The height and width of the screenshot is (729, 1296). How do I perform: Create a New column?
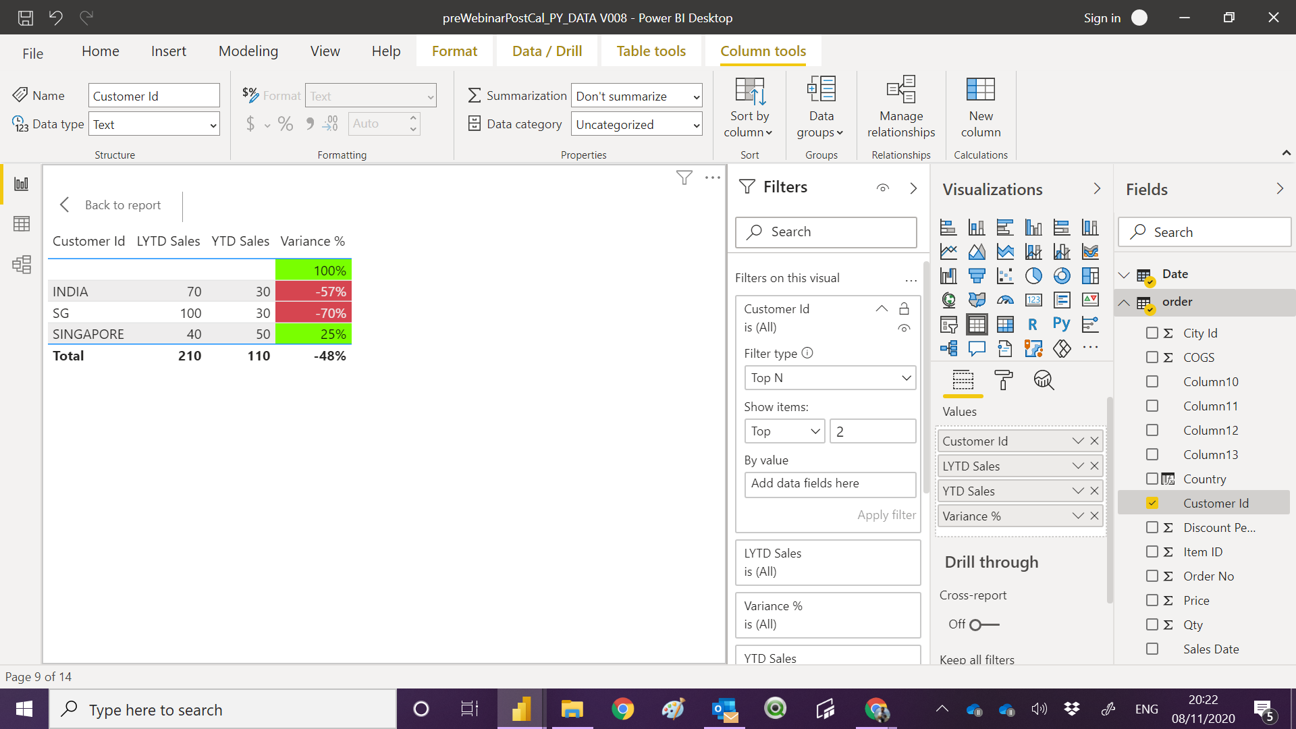980,107
